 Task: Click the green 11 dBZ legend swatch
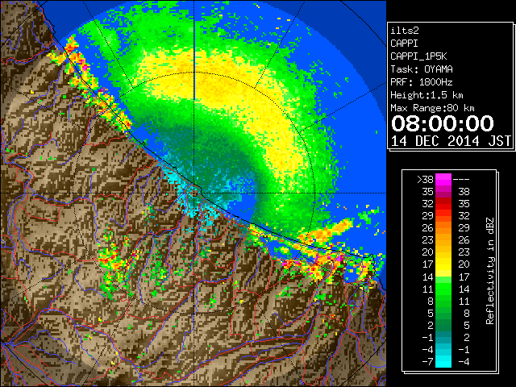point(443,289)
